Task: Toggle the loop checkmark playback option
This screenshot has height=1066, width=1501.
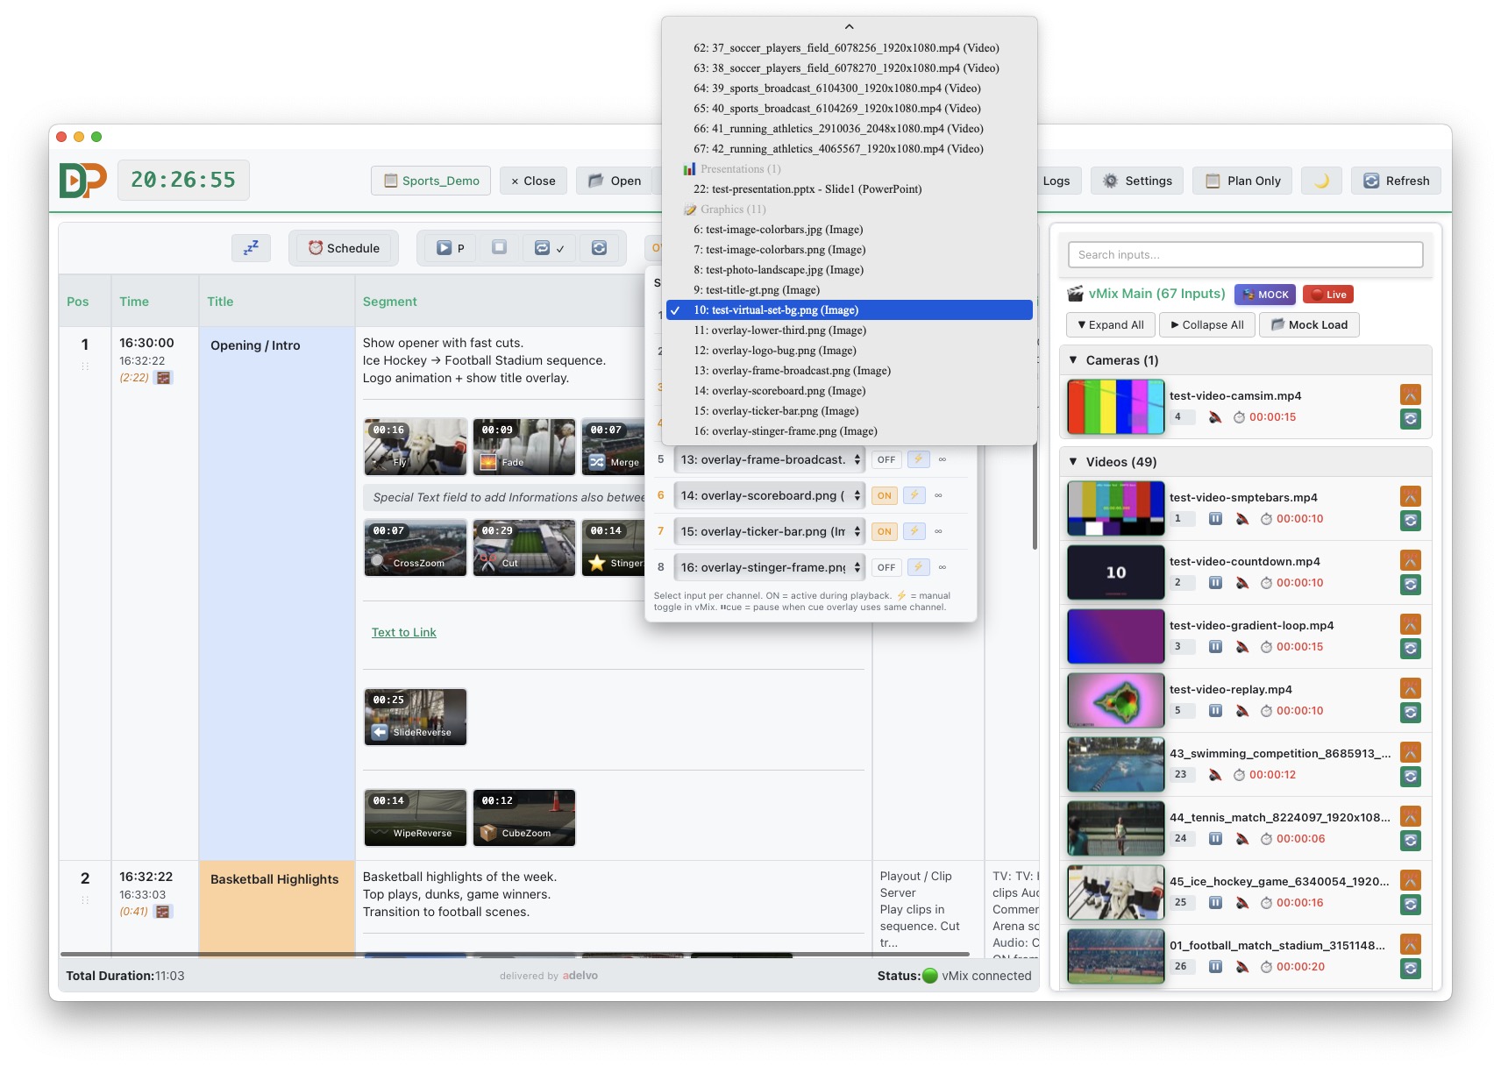Action: pos(549,248)
